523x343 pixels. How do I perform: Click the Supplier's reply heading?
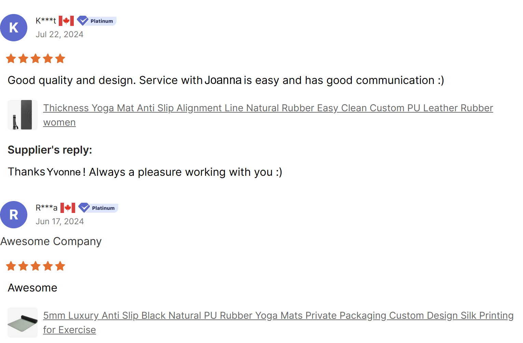[50, 150]
